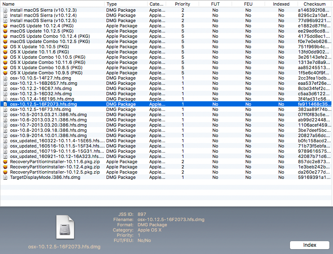333x254 pixels.
Task: Select osx-10.5-2013.03.21.i386.hfs.dmg row
Action: 166,115
